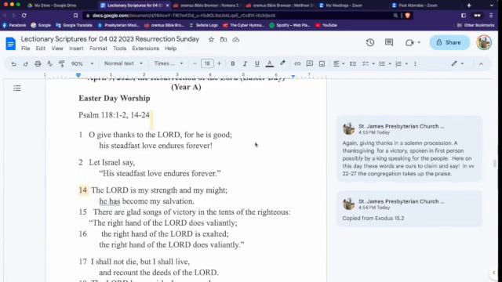Decrease the font size
This screenshot has width=502, height=282.
coord(195,63)
